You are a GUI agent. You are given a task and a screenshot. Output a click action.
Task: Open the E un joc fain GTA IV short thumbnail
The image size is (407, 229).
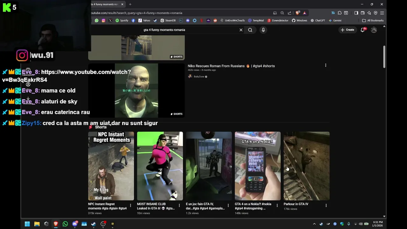(209, 166)
